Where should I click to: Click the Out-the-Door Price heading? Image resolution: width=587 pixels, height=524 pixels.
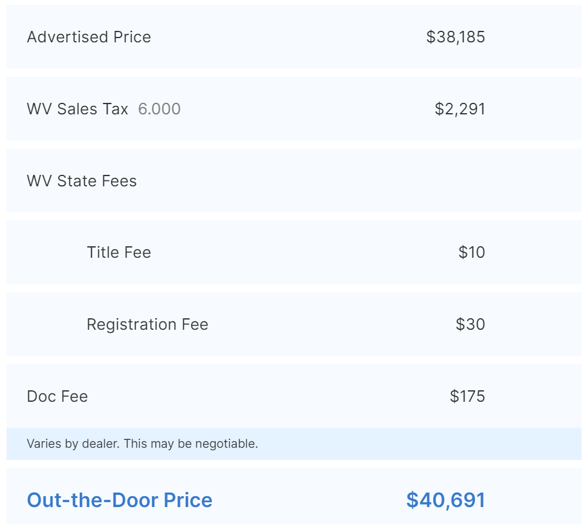pyautogui.click(x=119, y=500)
